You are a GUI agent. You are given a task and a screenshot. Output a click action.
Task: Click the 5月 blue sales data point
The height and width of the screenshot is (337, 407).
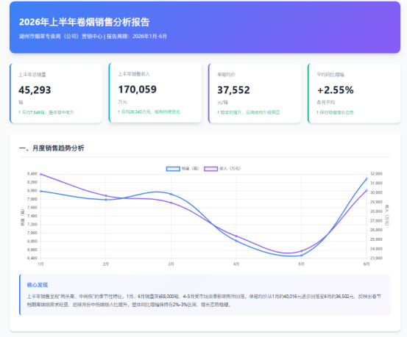pyautogui.click(x=301, y=256)
